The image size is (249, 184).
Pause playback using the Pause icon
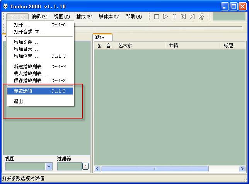[x=174, y=17]
